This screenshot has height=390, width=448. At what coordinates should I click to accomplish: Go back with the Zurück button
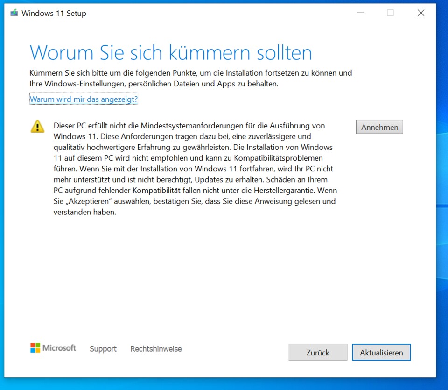(318, 352)
